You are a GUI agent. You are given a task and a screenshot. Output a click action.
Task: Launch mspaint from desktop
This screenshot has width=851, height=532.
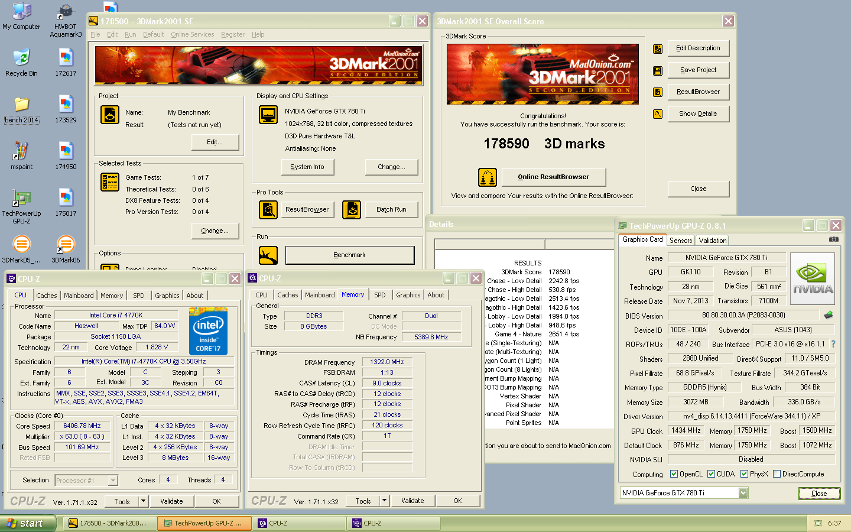tap(21, 156)
